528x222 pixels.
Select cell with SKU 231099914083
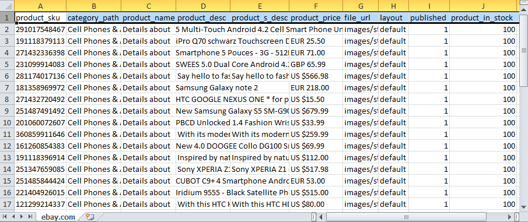tap(40, 64)
